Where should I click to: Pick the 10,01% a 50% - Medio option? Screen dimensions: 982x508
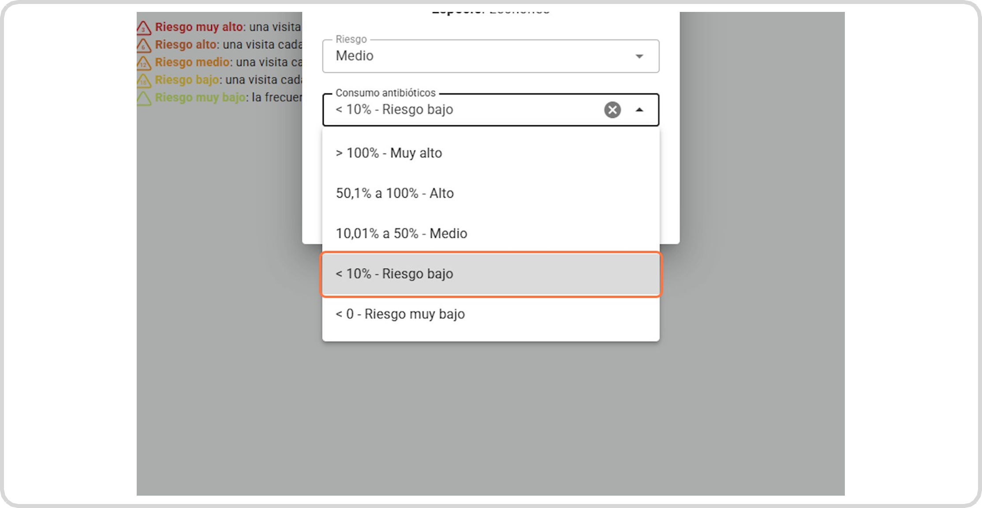click(x=401, y=233)
